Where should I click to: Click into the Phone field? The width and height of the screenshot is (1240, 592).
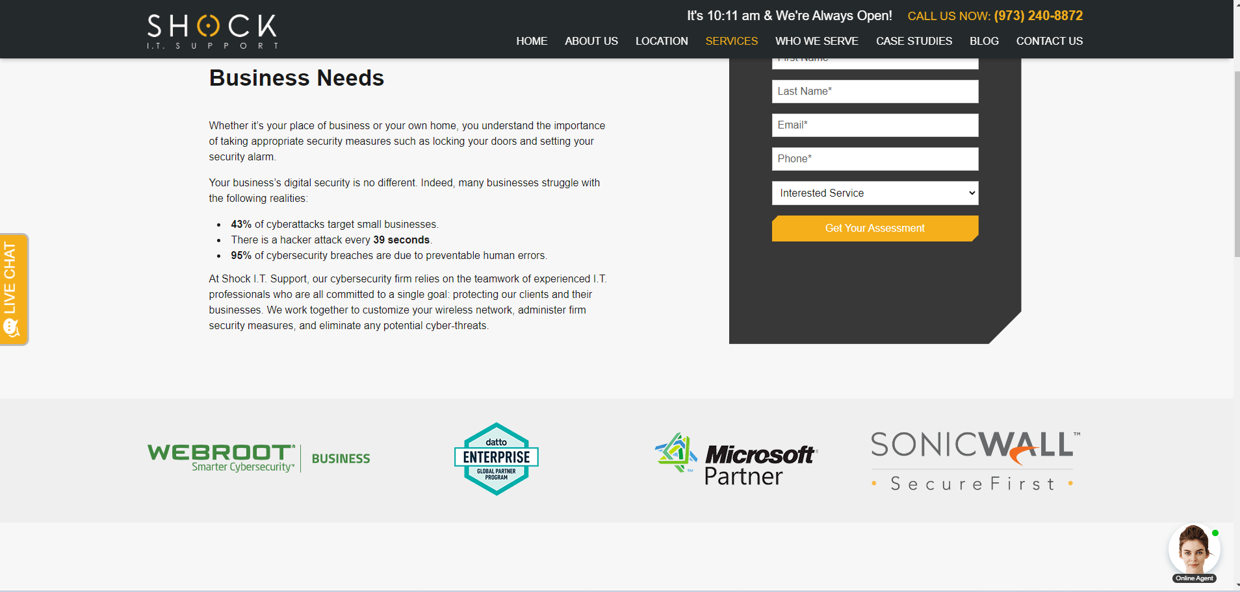click(x=875, y=159)
